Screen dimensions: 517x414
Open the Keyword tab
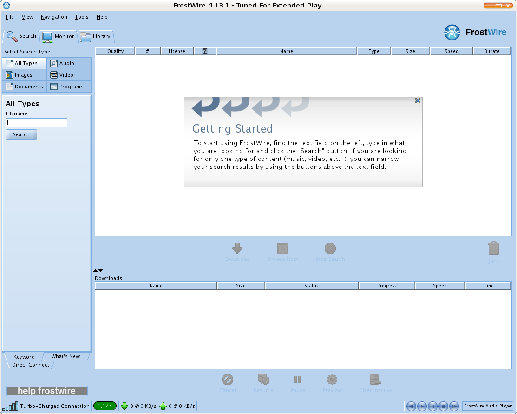click(x=24, y=357)
